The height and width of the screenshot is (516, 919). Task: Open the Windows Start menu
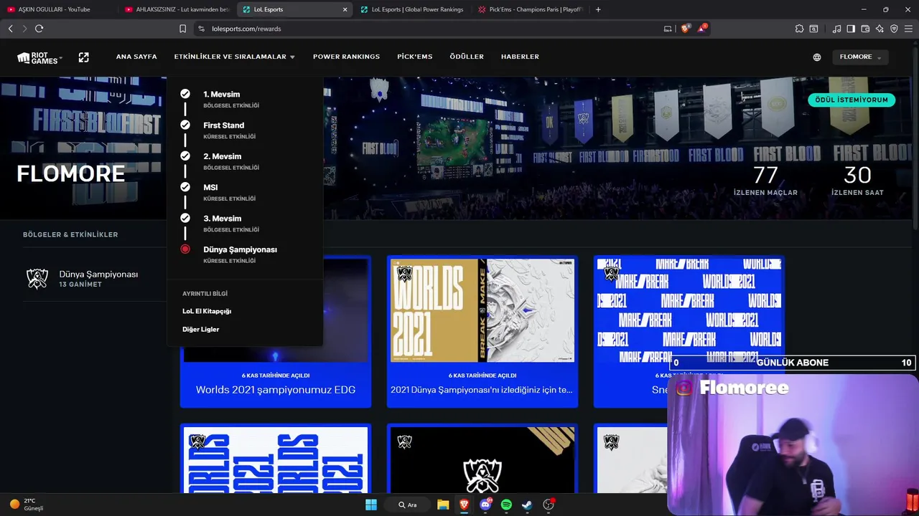pos(371,505)
